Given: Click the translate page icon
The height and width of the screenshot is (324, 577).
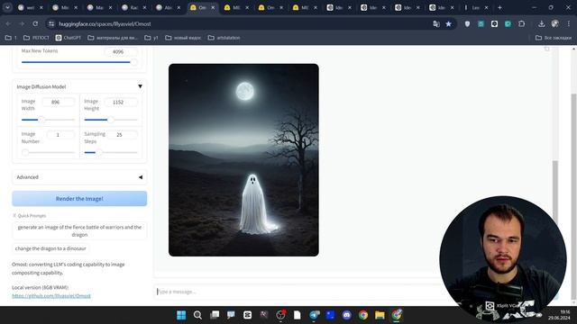Looking at the screenshot, I should point(436,24).
